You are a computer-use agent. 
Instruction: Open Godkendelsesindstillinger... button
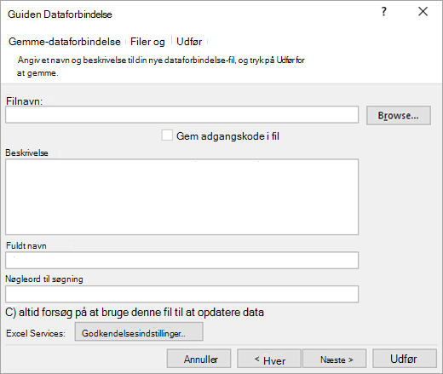point(139,331)
